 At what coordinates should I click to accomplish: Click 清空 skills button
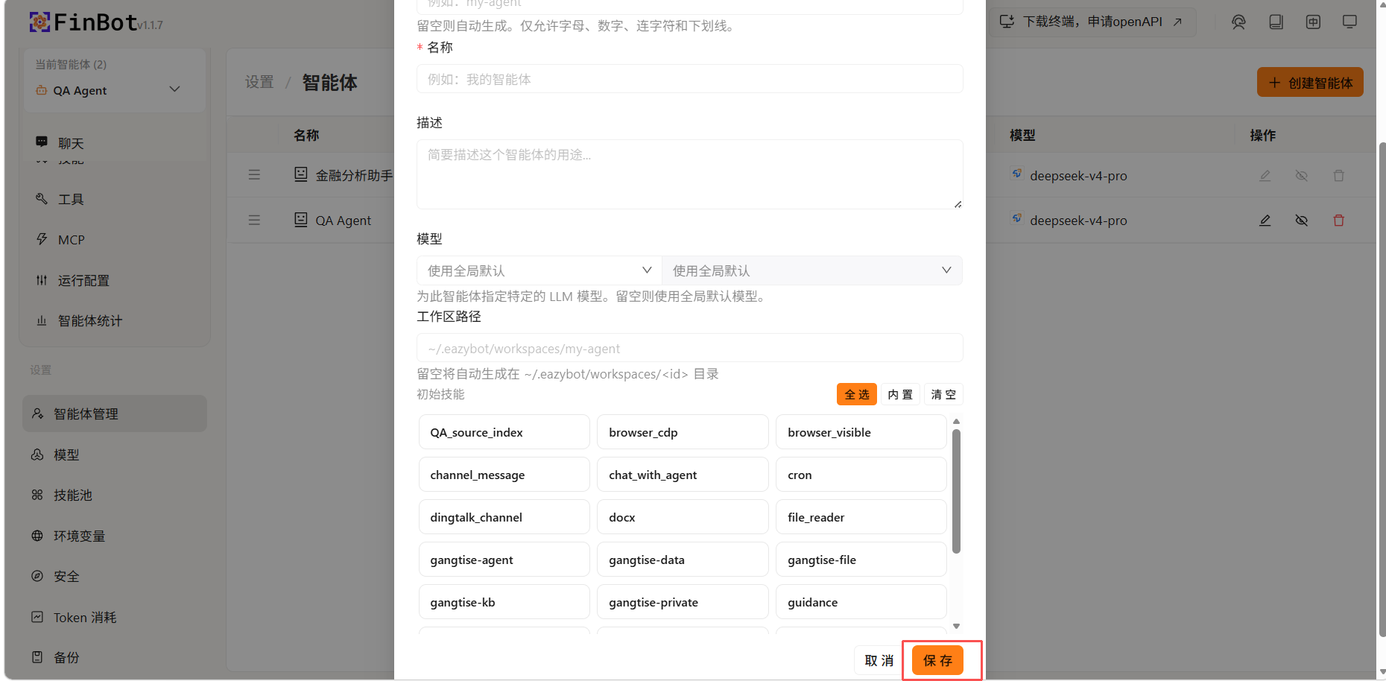pos(943,395)
